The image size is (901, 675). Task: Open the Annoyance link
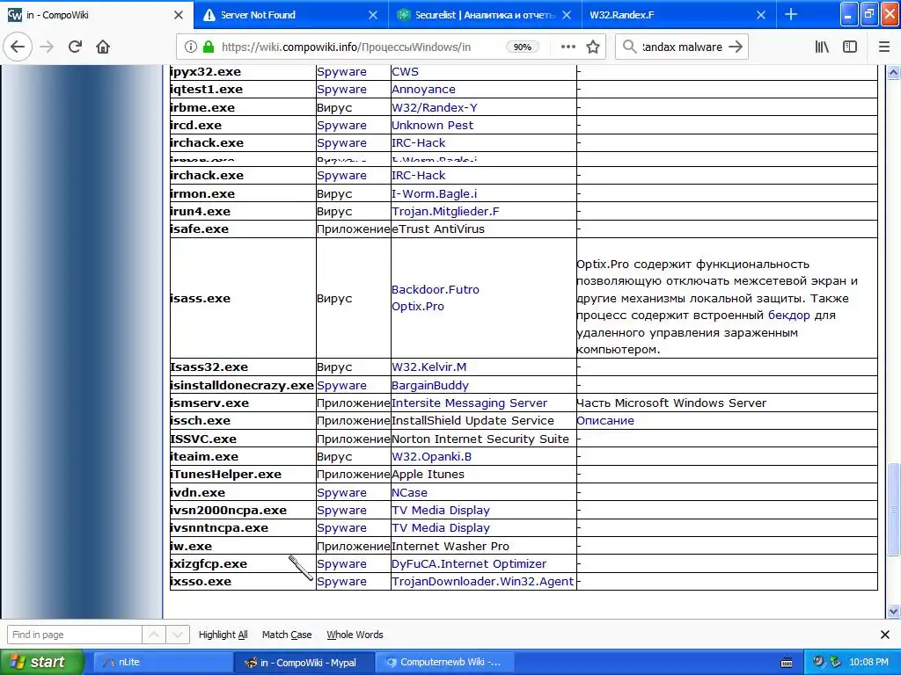[423, 90]
